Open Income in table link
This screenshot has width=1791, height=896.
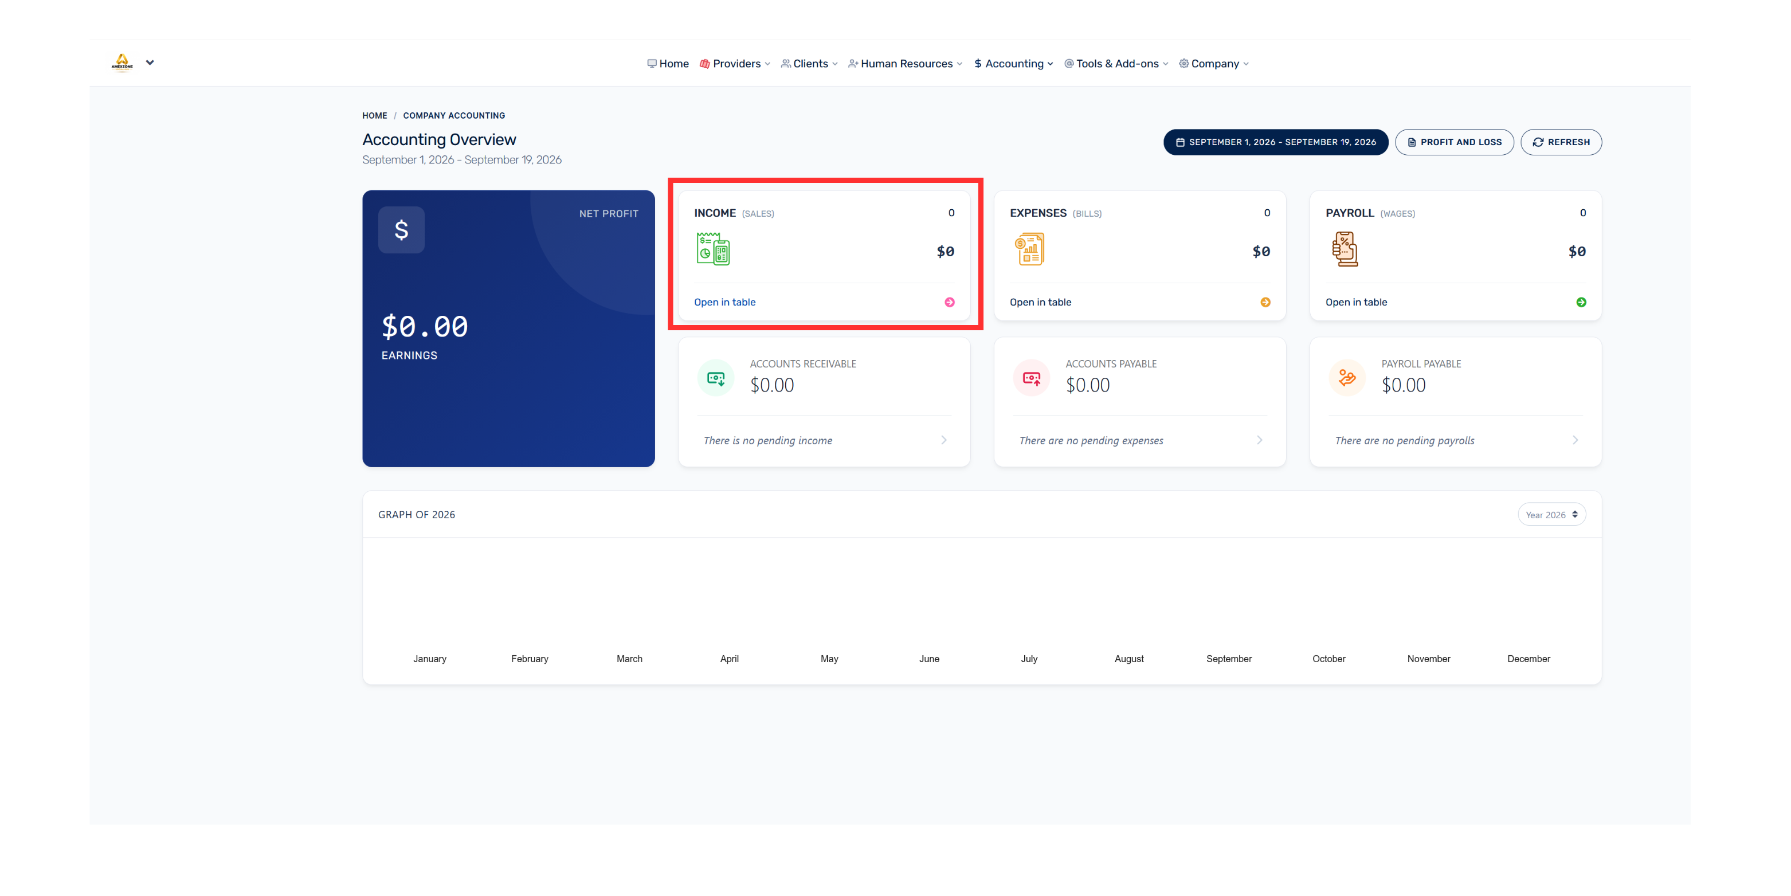(x=724, y=302)
